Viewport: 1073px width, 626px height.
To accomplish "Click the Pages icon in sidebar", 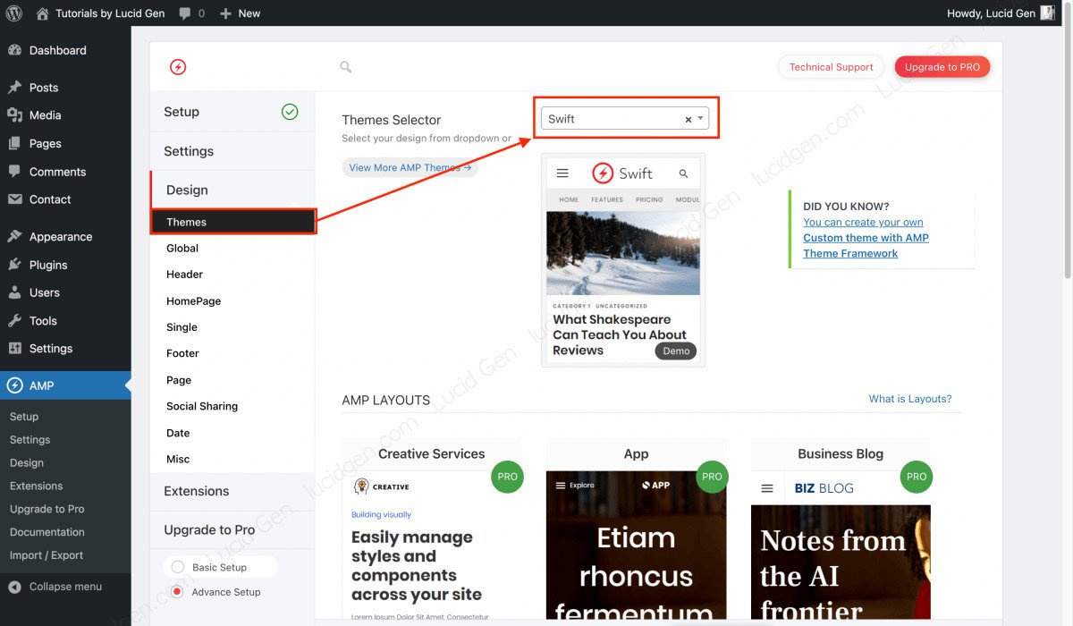I will coord(14,143).
